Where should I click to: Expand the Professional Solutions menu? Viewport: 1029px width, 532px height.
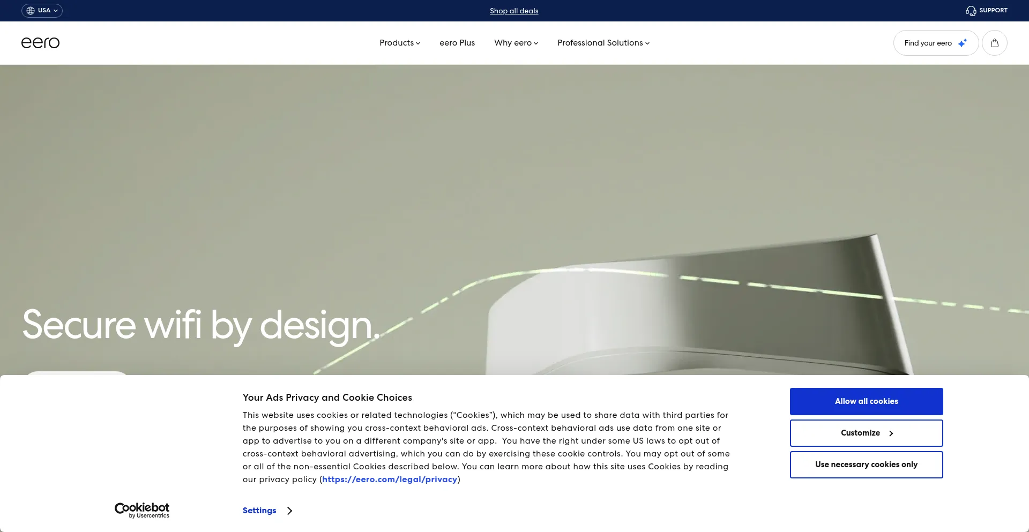(x=603, y=43)
